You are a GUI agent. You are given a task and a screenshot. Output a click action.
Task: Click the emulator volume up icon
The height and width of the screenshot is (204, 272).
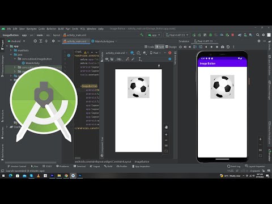185,47
